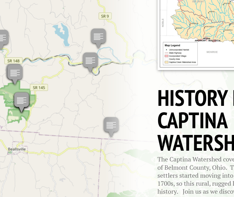The width and height of the screenshot is (234, 197).
Task: Click the Beallsville town label
Action: pos(17,149)
